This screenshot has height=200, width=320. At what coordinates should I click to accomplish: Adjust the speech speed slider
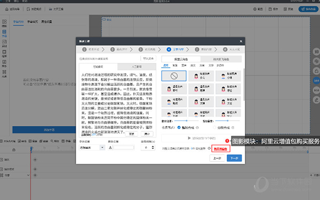pyautogui.click(x=186, y=121)
